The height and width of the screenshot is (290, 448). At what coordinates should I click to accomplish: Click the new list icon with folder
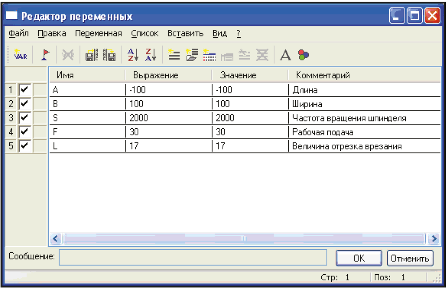[x=192, y=55]
